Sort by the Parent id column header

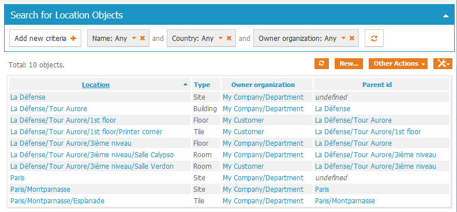[x=377, y=85]
